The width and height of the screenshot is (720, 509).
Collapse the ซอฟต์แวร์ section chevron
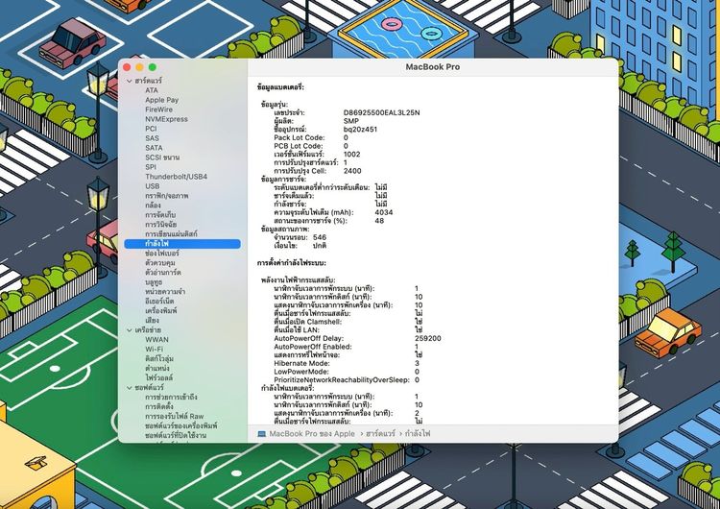128,387
